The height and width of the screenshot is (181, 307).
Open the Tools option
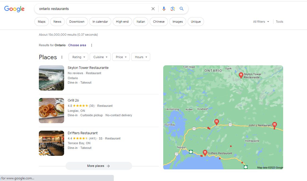coord(280,22)
